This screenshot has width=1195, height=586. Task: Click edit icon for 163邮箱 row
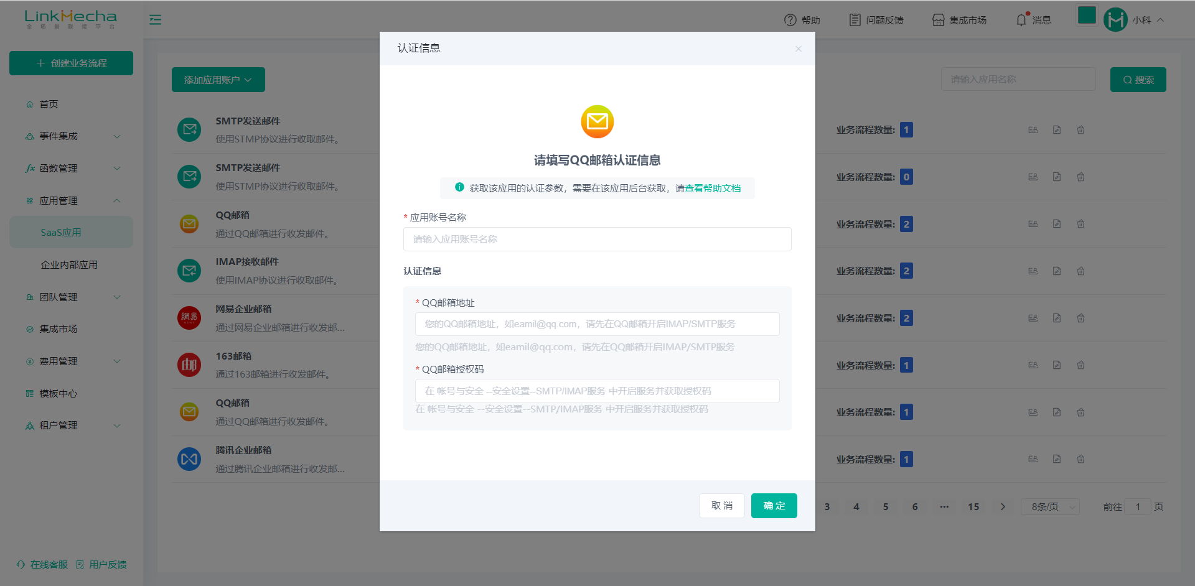pyautogui.click(x=1057, y=365)
